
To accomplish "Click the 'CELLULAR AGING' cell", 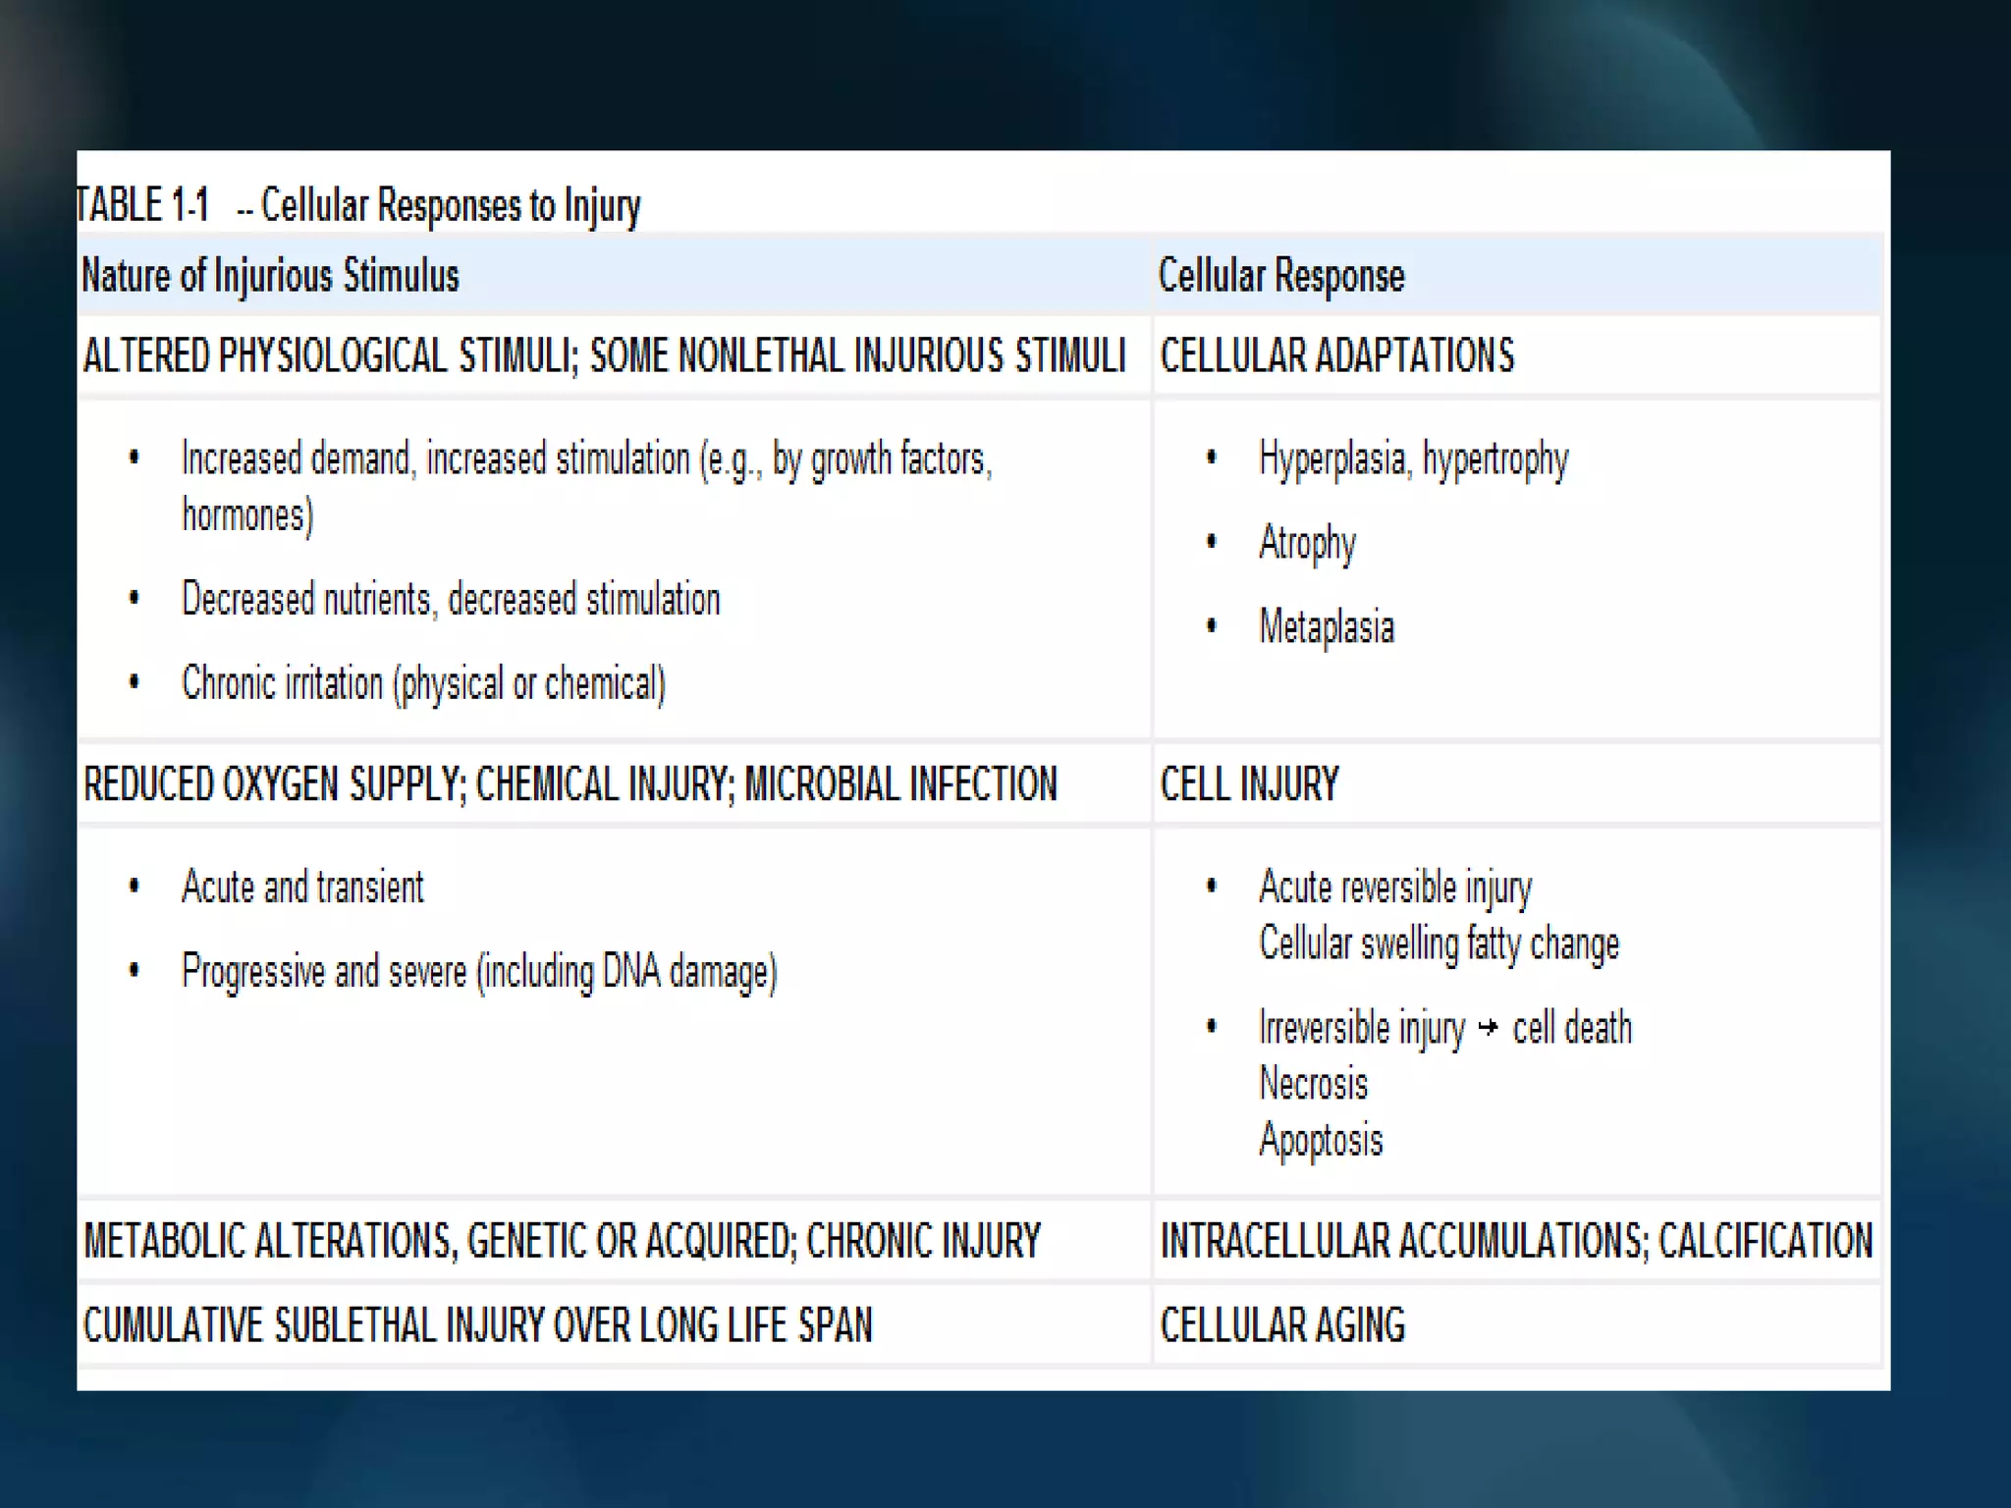I will (1282, 1325).
